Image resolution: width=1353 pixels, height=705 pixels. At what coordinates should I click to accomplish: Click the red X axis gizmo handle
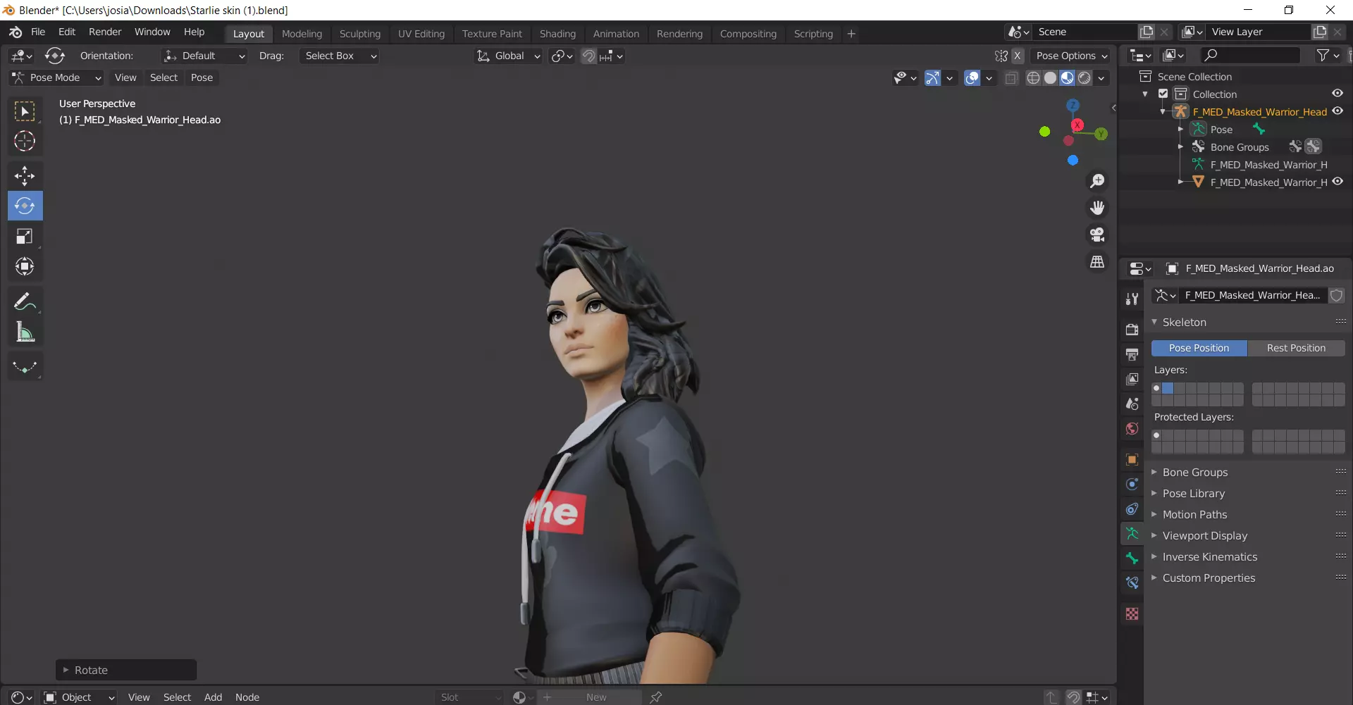(1077, 125)
